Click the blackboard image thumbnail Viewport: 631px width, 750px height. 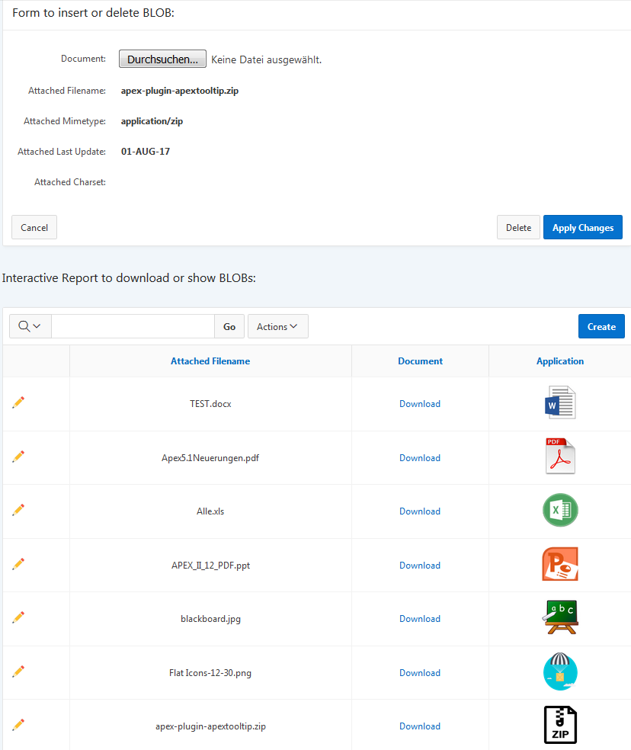tap(560, 617)
